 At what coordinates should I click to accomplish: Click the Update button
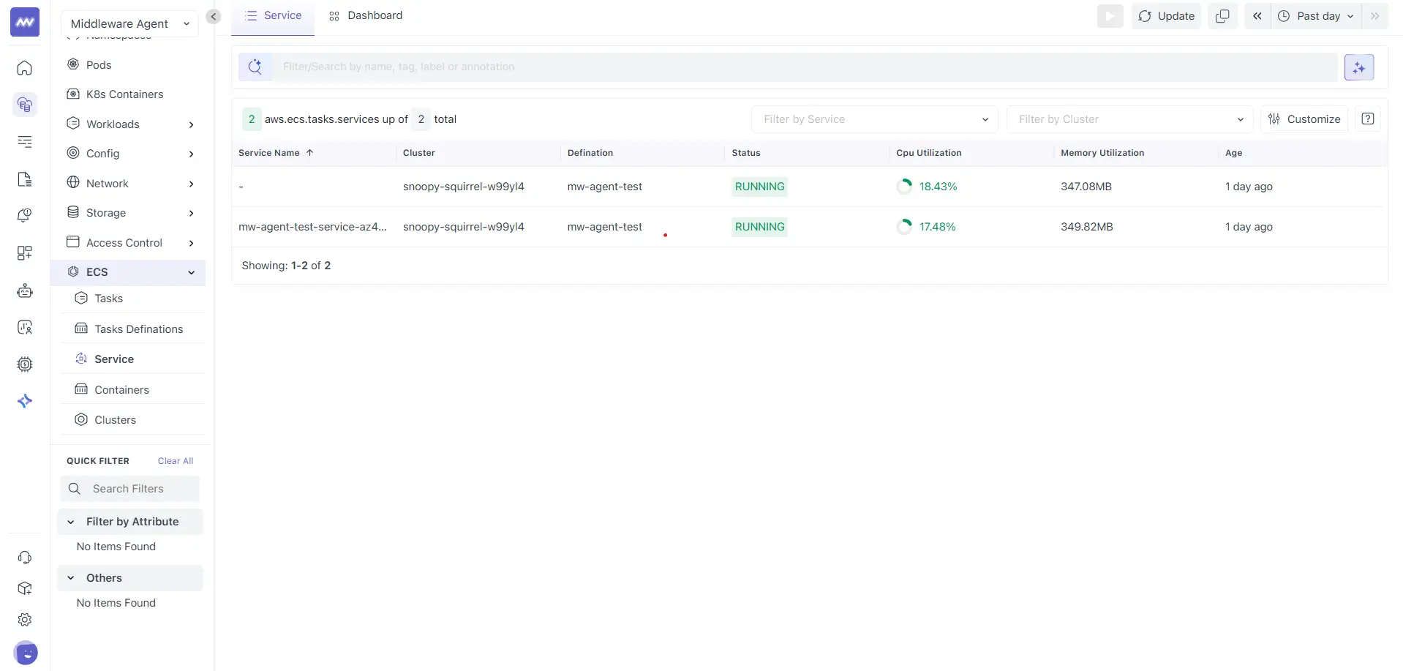click(x=1166, y=16)
